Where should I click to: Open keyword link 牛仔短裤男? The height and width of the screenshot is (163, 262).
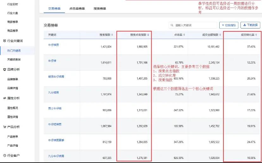tap(55, 125)
